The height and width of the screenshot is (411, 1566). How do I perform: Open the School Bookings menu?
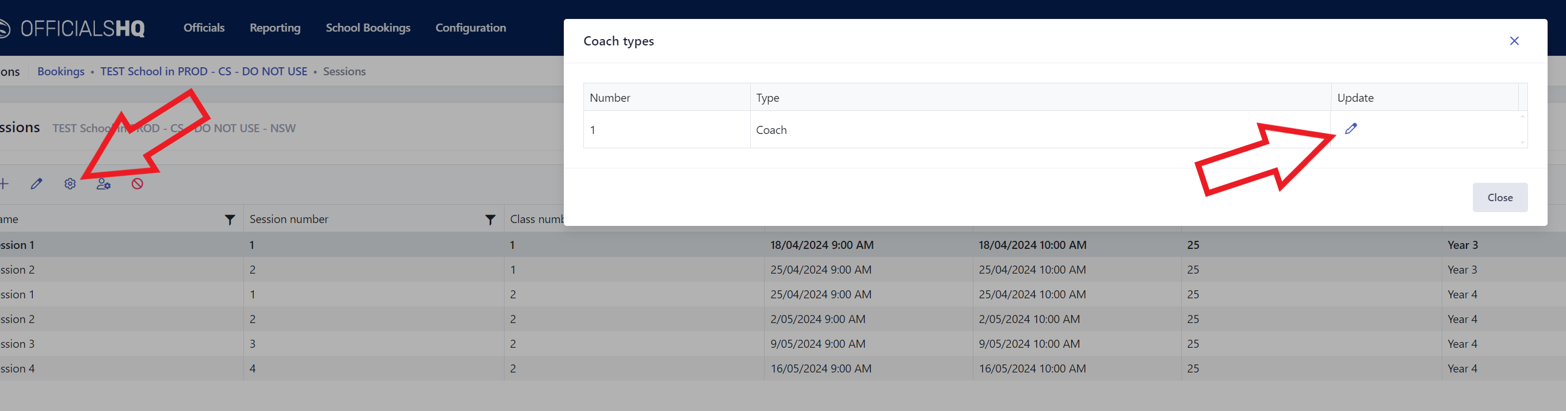(368, 28)
